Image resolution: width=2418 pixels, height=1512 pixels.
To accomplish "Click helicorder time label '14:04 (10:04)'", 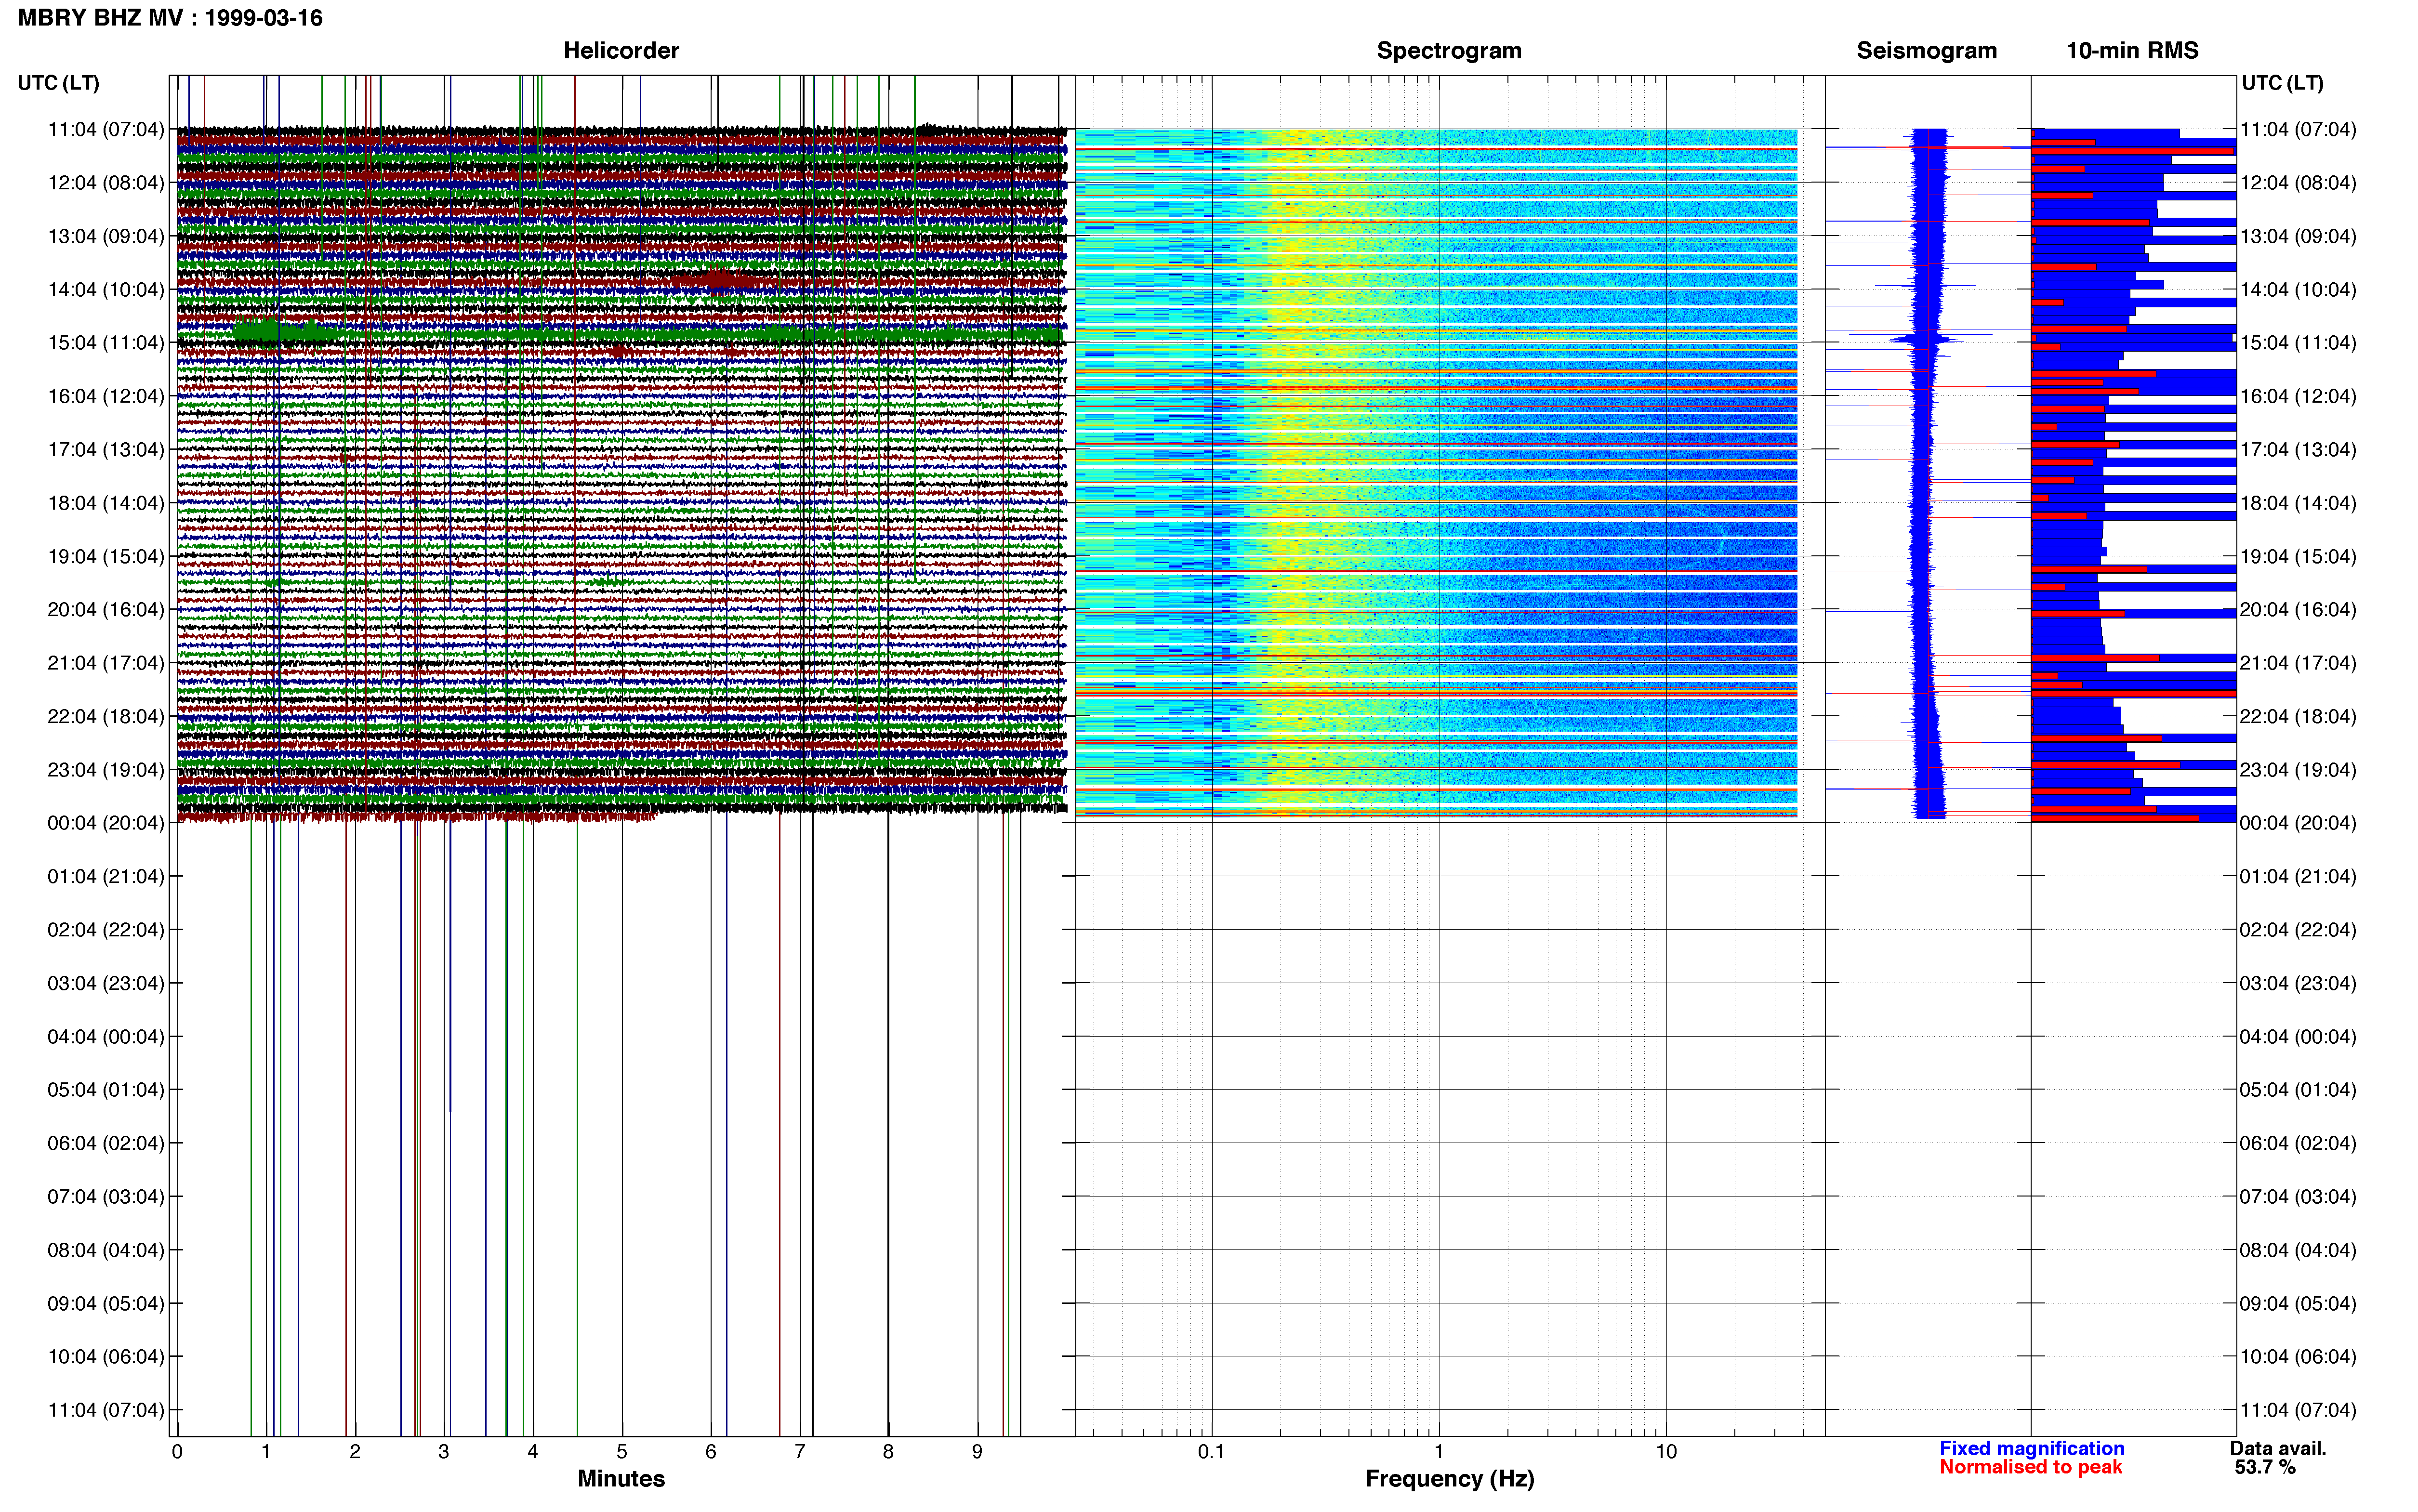I will point(106,290).
